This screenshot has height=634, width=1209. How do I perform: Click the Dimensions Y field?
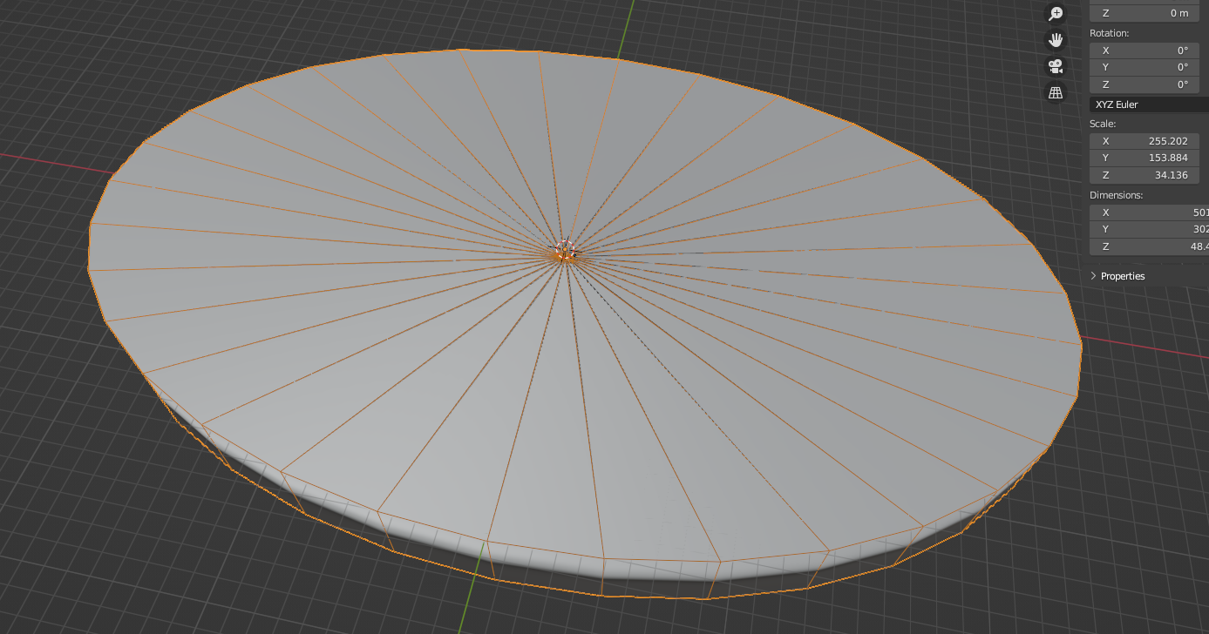(1149, 229)
